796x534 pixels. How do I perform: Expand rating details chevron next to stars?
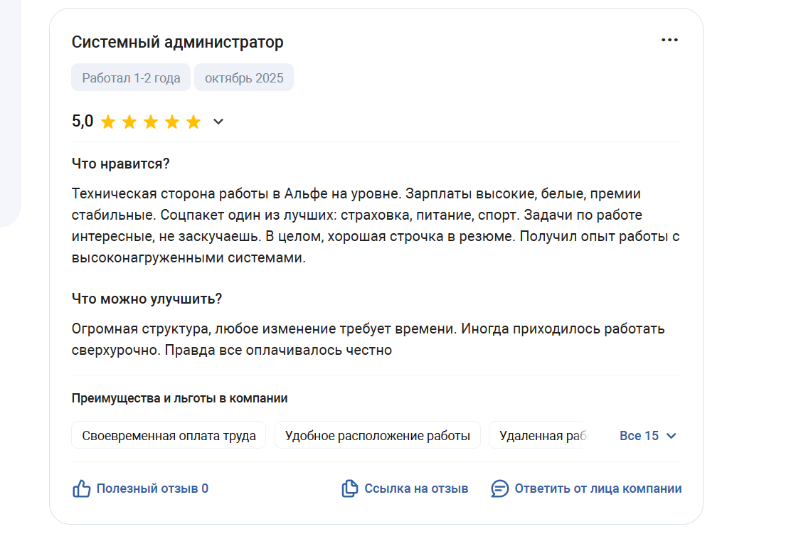coord(218,122)
